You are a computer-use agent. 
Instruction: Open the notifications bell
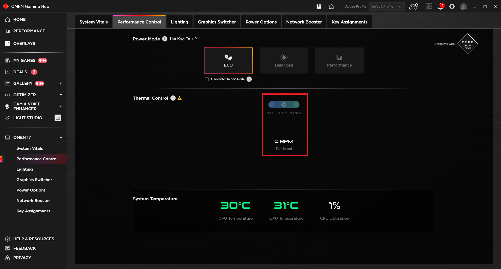[x=441, y=7]
